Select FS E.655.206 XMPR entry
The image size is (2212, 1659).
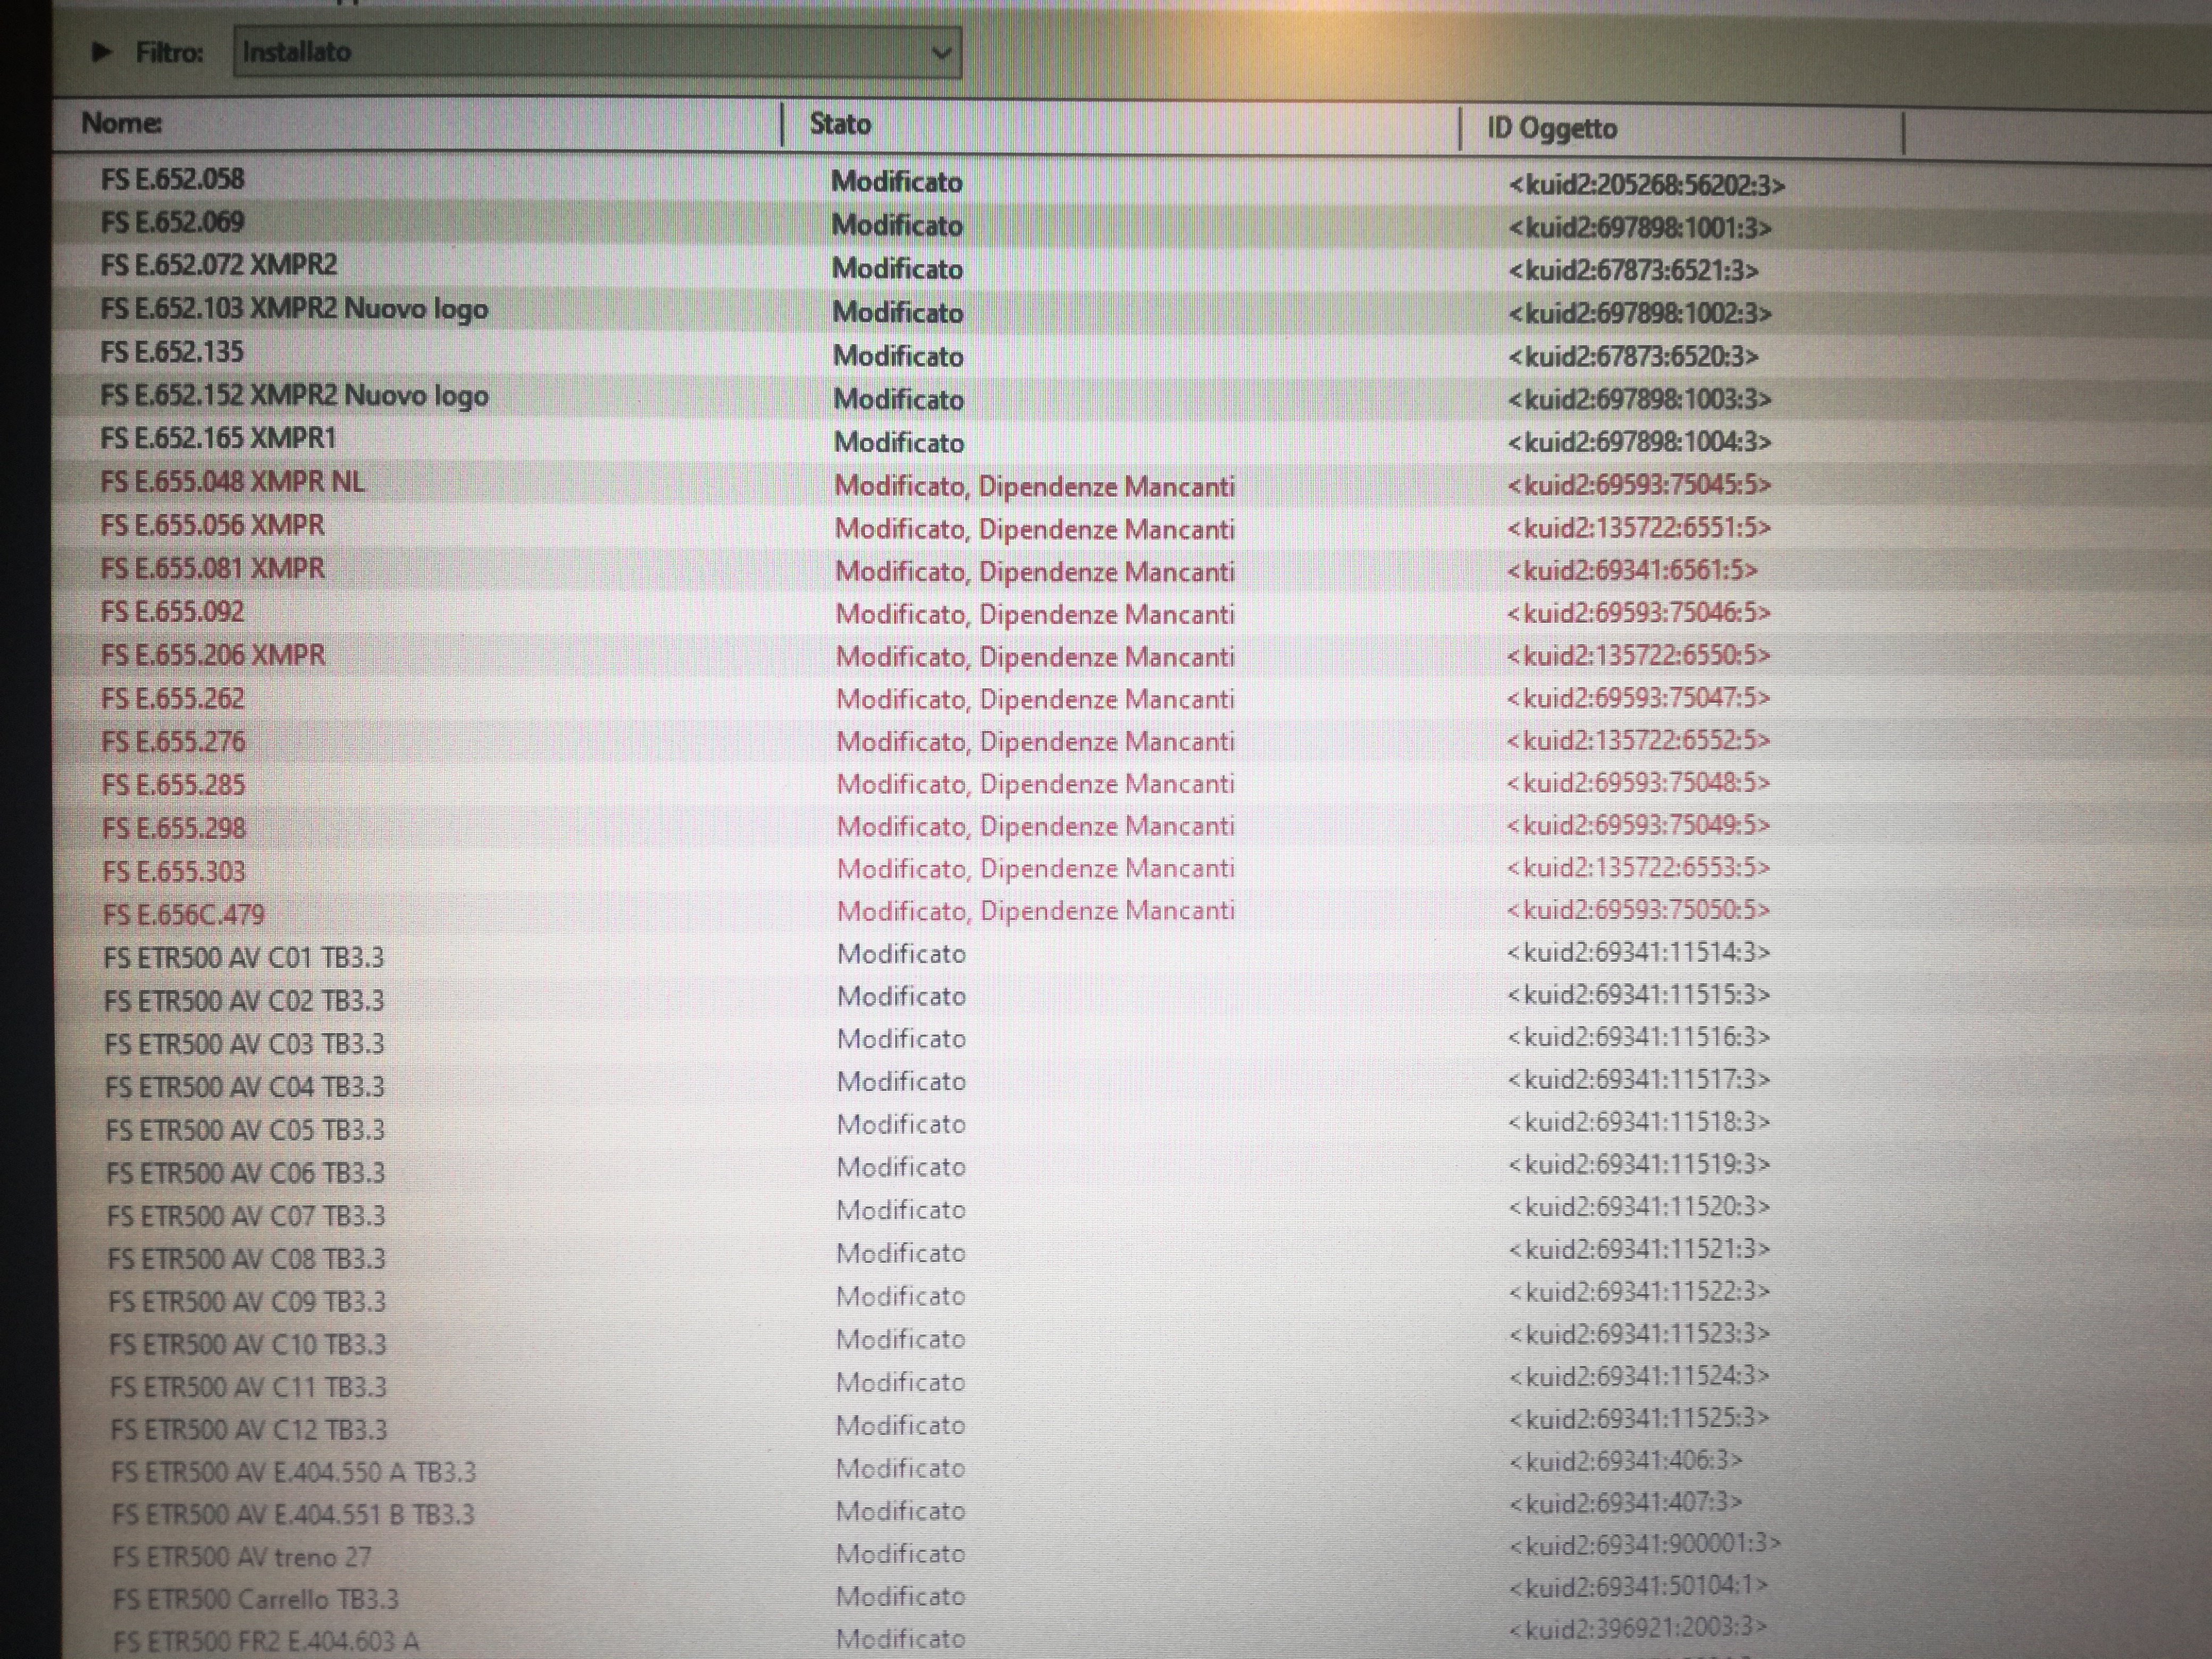click(x=213, y=655)
